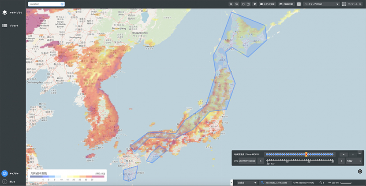The height and width of the screenshot is (186, 366).
Task: Click the zoom in magnifier icon
Action: 231,4
